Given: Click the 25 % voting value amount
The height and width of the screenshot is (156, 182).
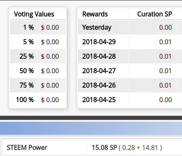Looking at the screenshot, I should tap(50, 56).
